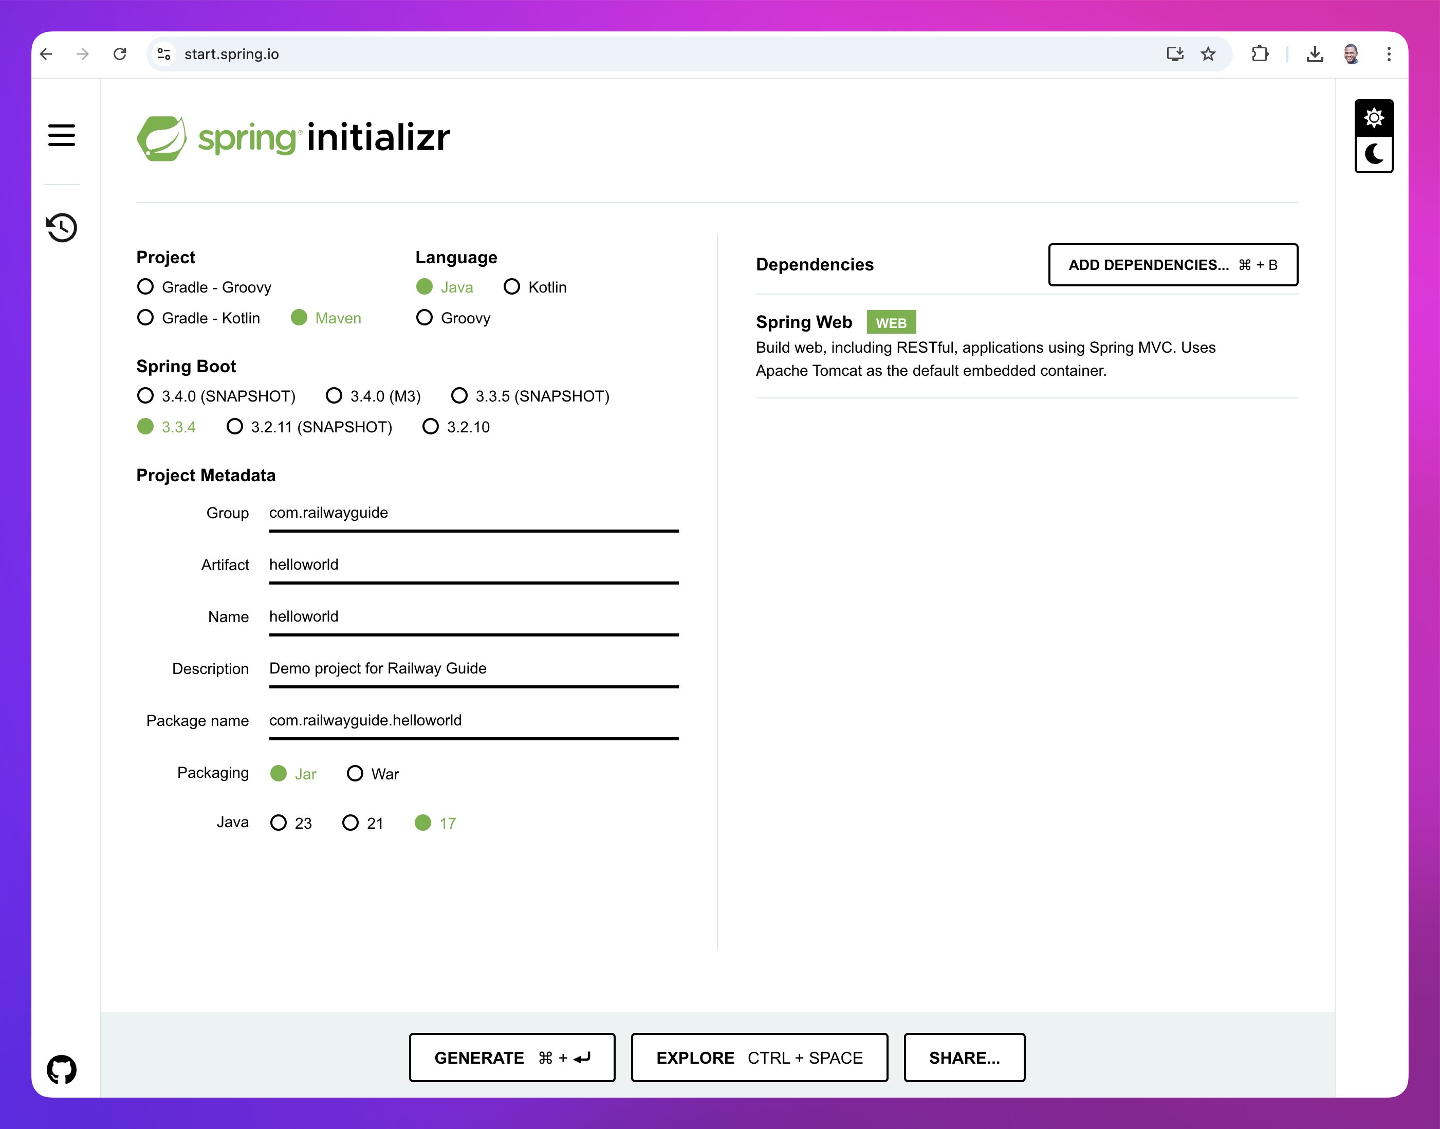This screenshot has height=1129, width=1440.
Task: Select Spring Boot 3.2.10
Action: (456, 427)
